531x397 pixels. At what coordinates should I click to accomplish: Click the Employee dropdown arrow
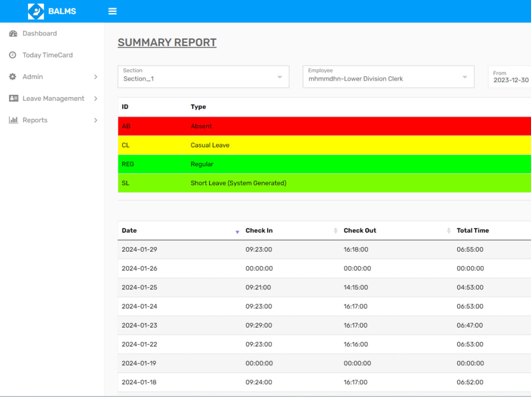point(465,77)
